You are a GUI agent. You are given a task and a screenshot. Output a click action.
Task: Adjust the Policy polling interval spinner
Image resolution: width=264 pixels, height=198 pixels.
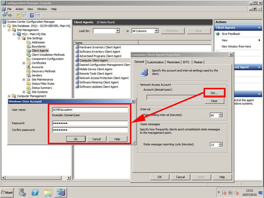[220, 115]
